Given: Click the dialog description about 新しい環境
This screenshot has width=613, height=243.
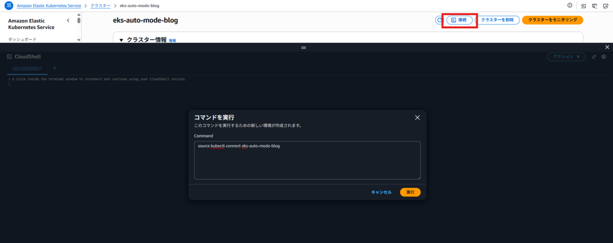Looking at the screenshot, I should (x=247, y=125).
